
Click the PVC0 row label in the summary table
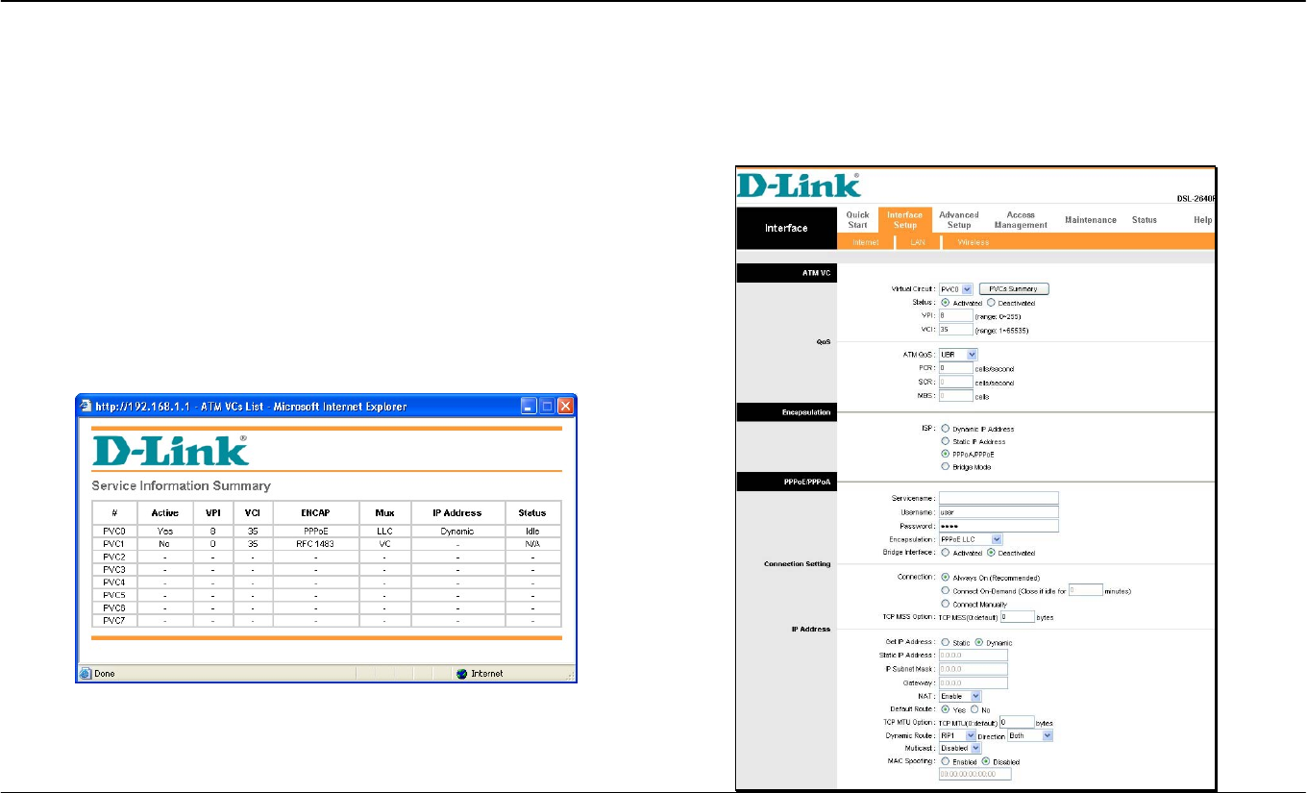114,531
